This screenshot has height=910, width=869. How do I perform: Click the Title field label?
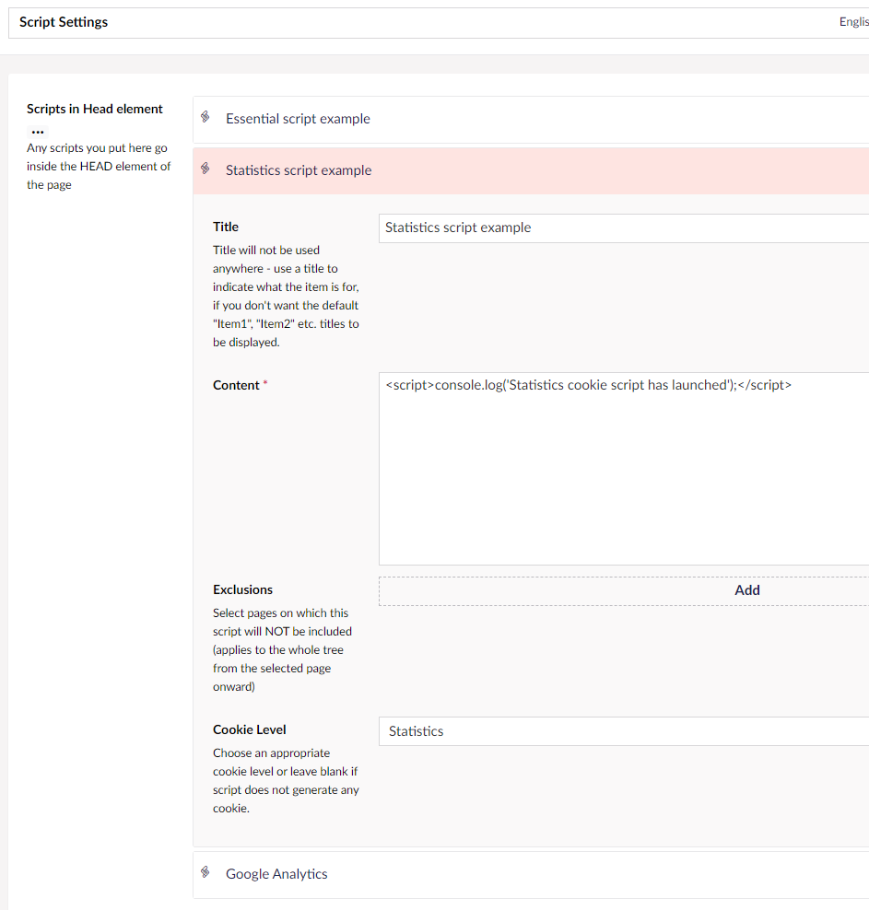tap(226, 227)
